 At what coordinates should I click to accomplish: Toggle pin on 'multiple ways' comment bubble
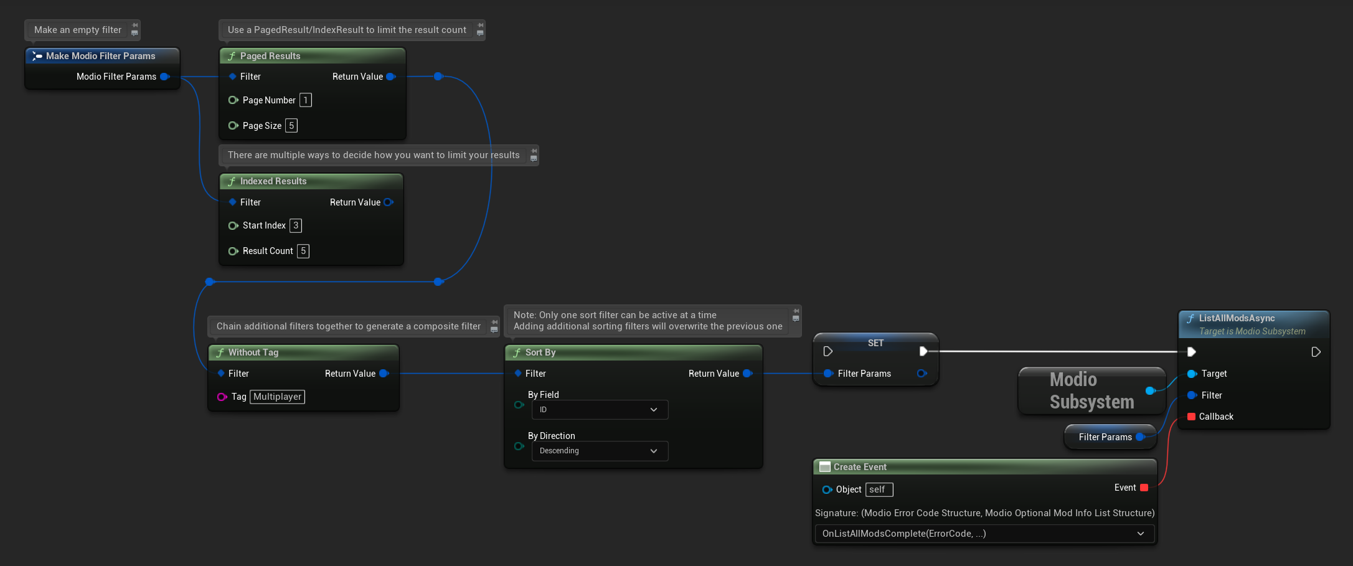click(x=534, y=151)
